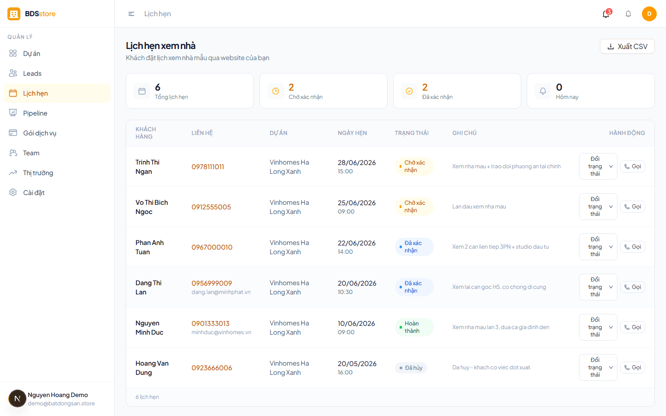Click phone number 0923666006
The width and height of the screenshot is (666, 416).
(212, 368)
